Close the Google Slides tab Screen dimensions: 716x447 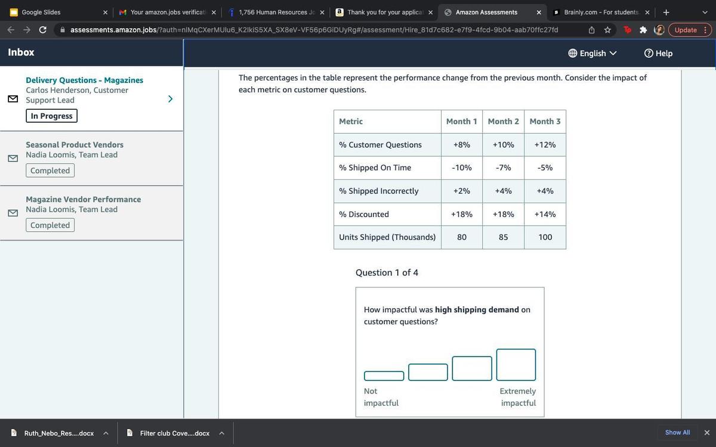point(106,12)
